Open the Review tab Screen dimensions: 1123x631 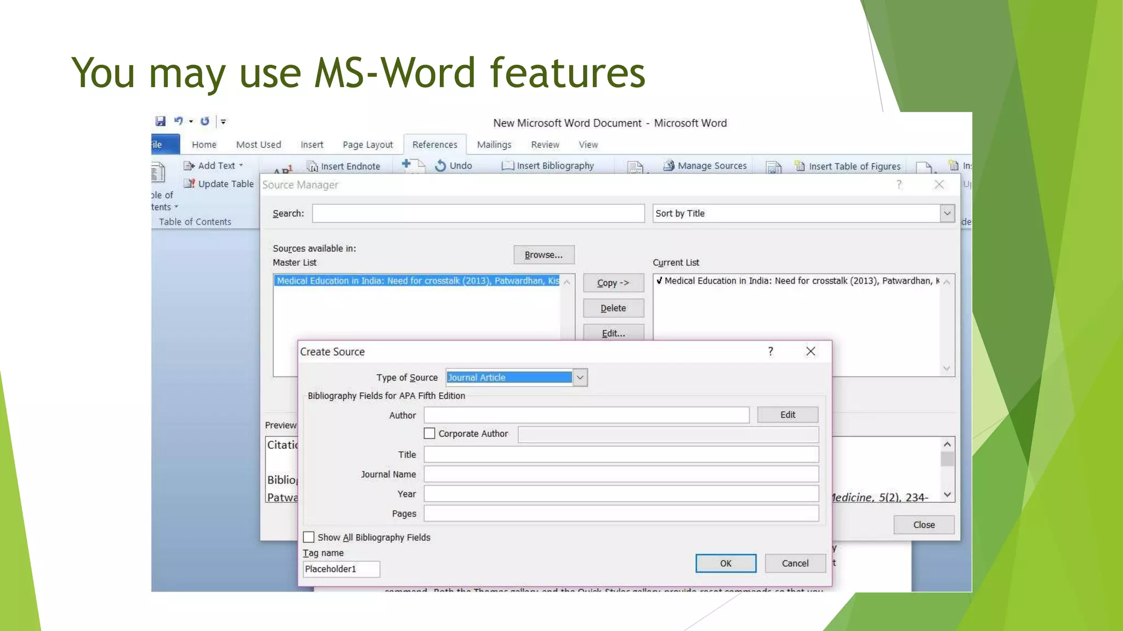[545, 145]
